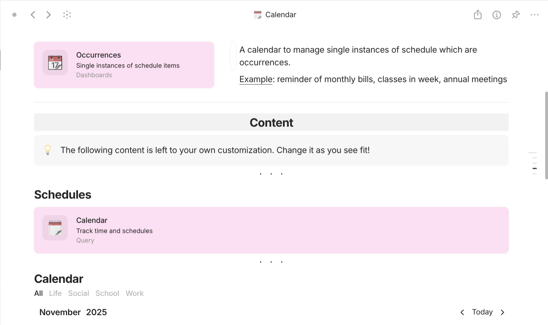Click the graph view icon in the toolbar

[67, 15]
